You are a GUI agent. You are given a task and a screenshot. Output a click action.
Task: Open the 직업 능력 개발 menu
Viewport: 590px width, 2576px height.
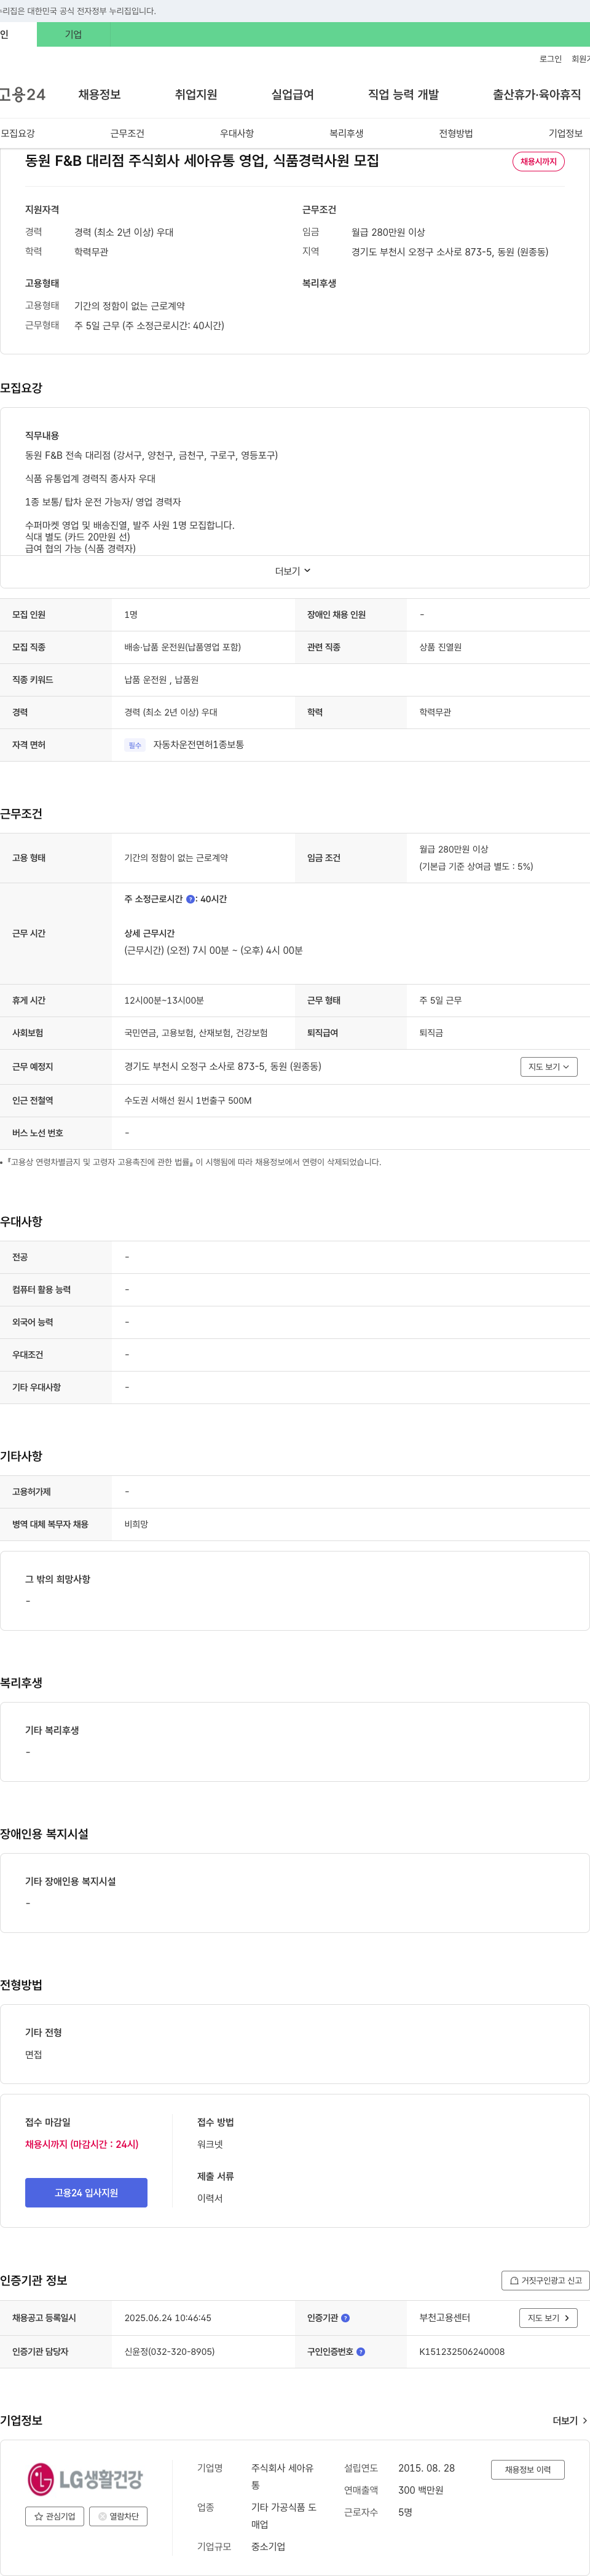(x=403, y=94)
